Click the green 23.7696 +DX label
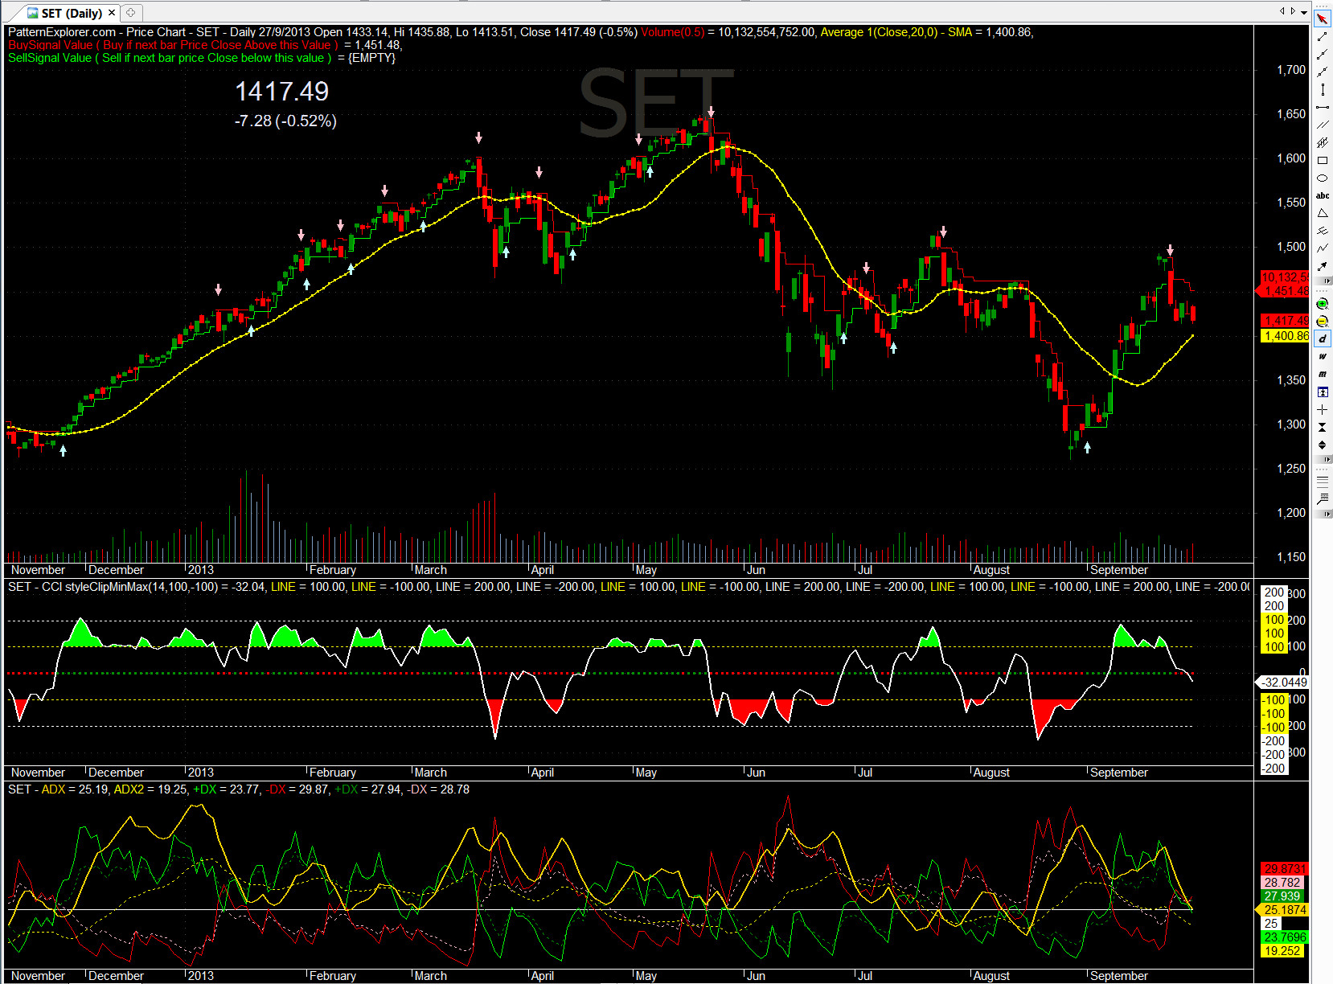The height and width of the screenshot is (984, 1333). point(1285,937)
